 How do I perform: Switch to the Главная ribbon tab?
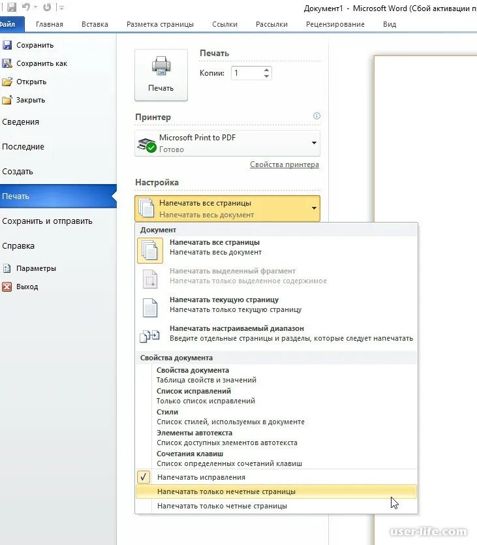tap(50, 24)
